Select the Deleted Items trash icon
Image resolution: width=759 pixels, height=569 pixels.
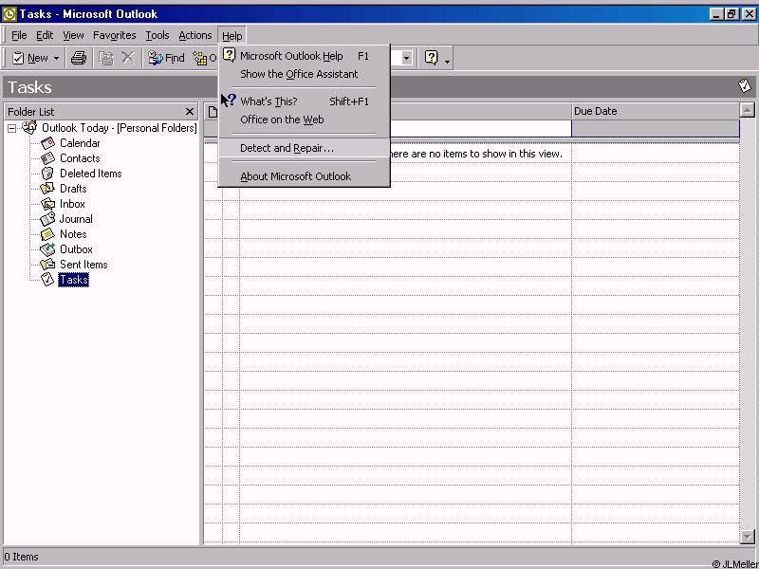[47, 174]
